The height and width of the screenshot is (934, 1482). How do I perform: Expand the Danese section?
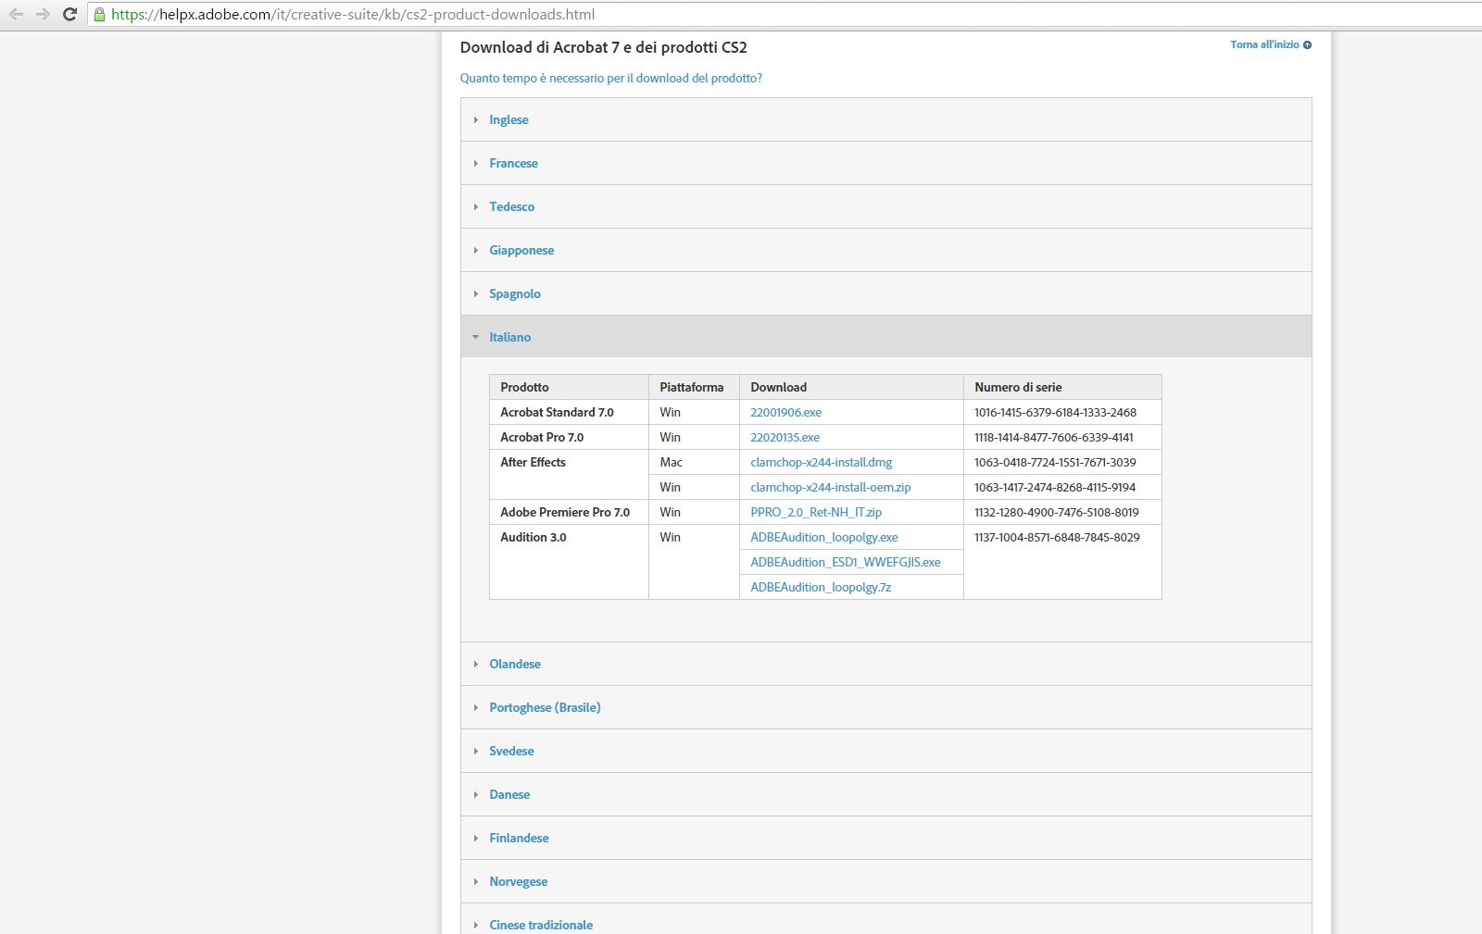pos(885,794)
